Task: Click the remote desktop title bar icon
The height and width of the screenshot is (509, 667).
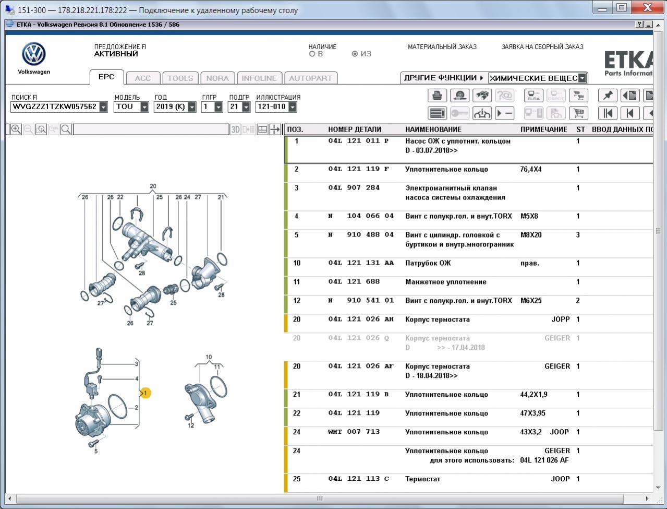Action: click(9, 10)
